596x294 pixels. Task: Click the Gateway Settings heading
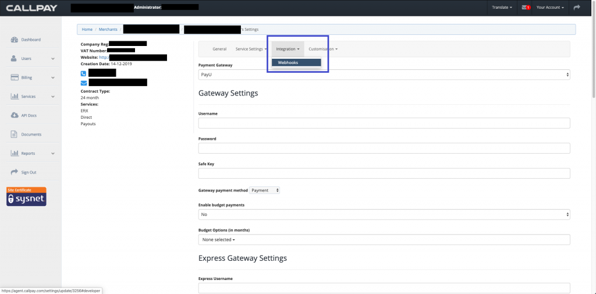point(228,93)
